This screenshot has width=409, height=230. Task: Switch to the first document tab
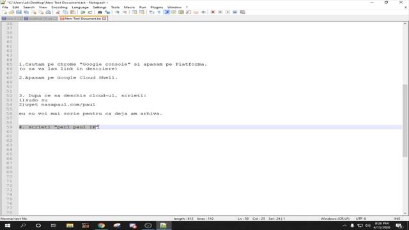[12, 19]
